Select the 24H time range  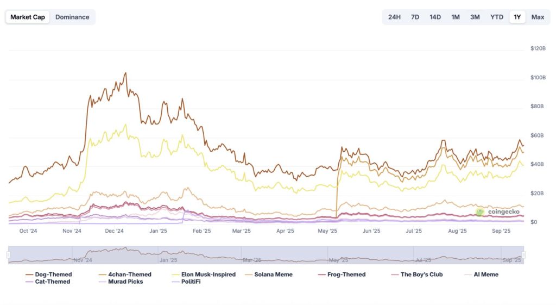coord(394,17)
